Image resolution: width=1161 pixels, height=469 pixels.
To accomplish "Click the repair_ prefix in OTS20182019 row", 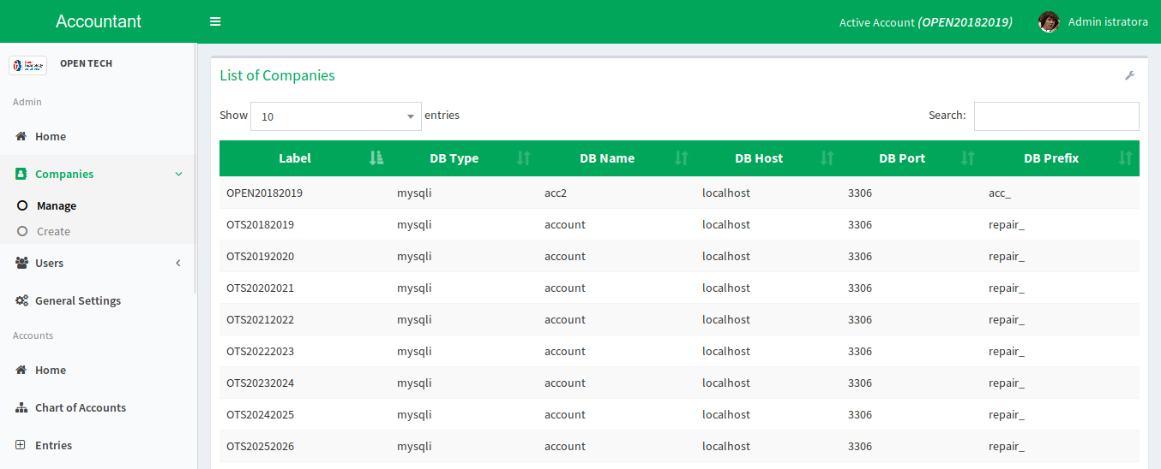I will [x=1007, y=225].
